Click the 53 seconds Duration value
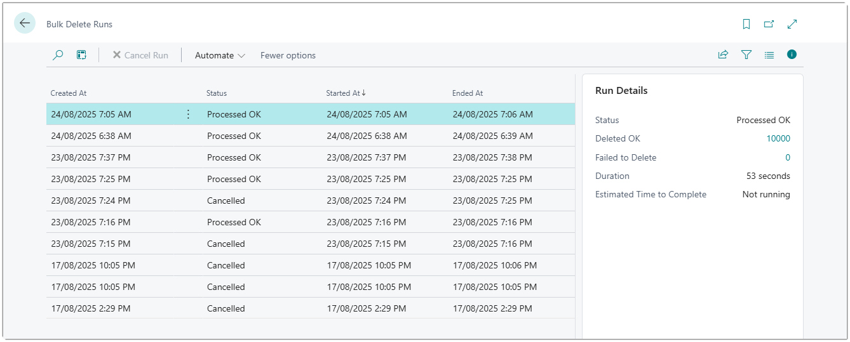The width and height of the screenshot is (850, 342). click(x=769, y=176)
